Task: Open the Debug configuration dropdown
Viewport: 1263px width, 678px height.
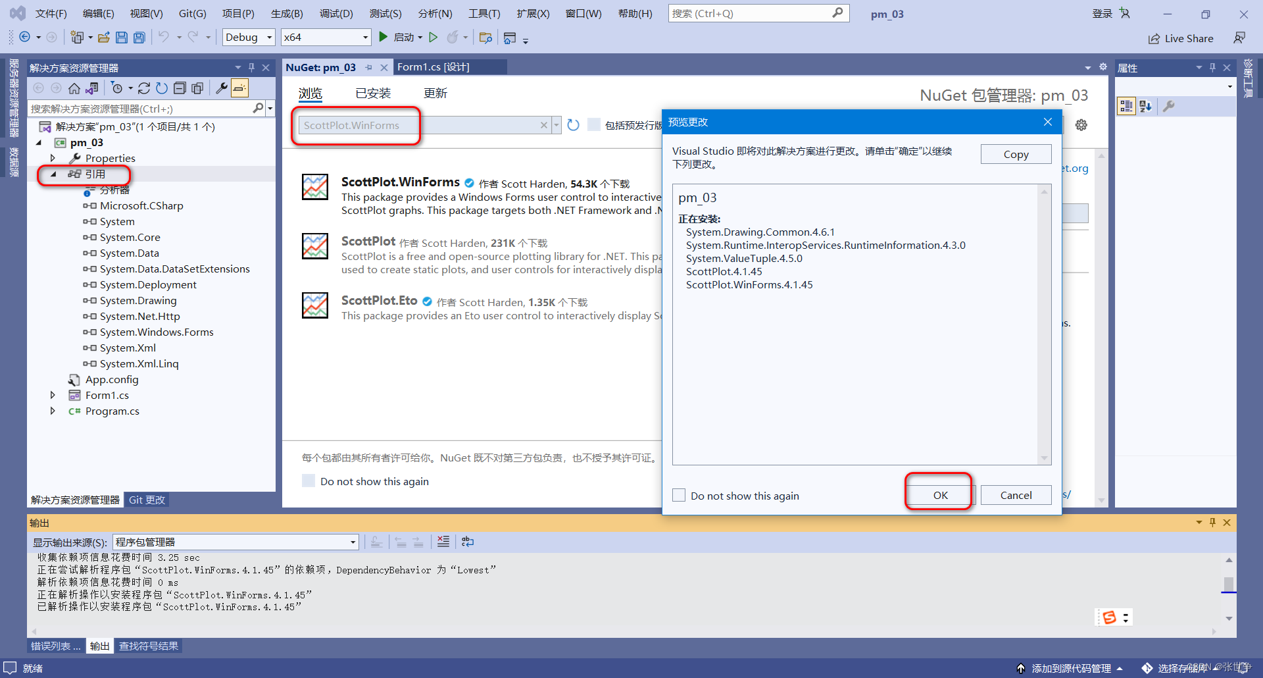Action: point(249,38)
